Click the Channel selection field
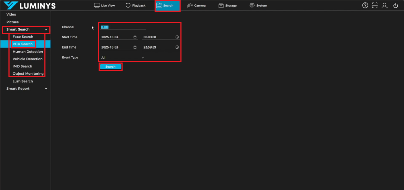Screen dimensions: 404x190 point(128,27)
